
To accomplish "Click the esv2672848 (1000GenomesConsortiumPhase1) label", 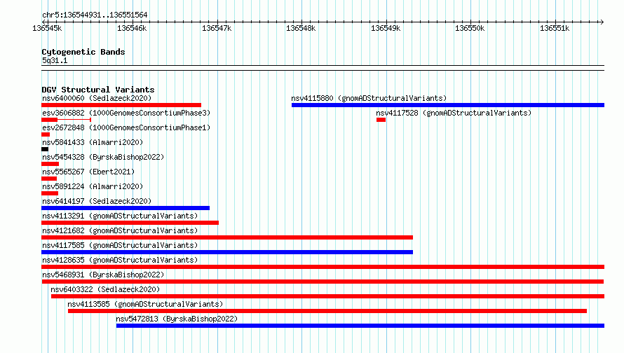I will click(x=126, y=127).
